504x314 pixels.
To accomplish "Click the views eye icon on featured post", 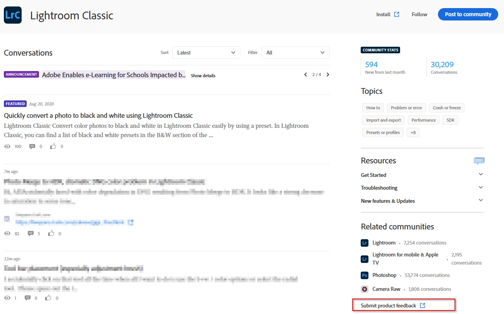I will point(7,146).
